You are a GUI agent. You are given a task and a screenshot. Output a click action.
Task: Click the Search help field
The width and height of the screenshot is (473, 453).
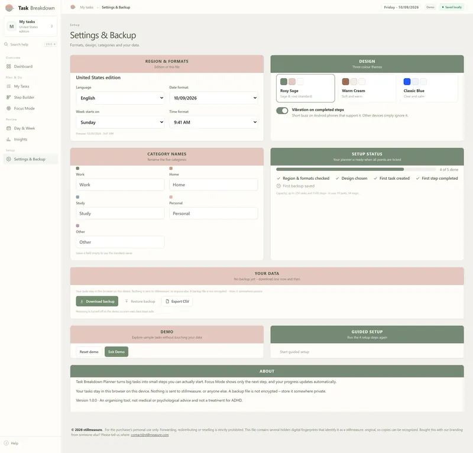tap(30, 44)
